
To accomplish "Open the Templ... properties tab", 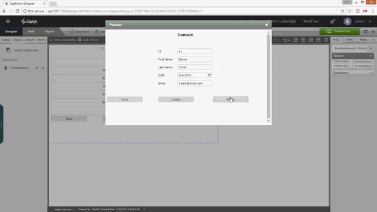I will [x=363, y=40].
